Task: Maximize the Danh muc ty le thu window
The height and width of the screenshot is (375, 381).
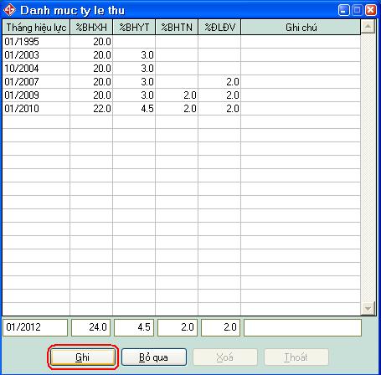Action: click(357, 10)
